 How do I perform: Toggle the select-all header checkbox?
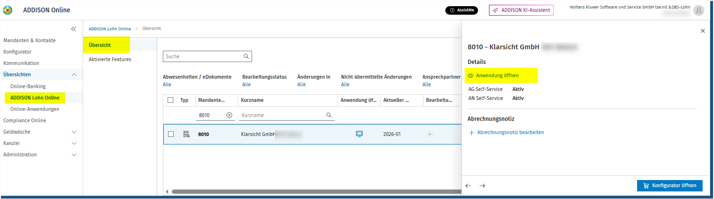(x=171, y=100)
